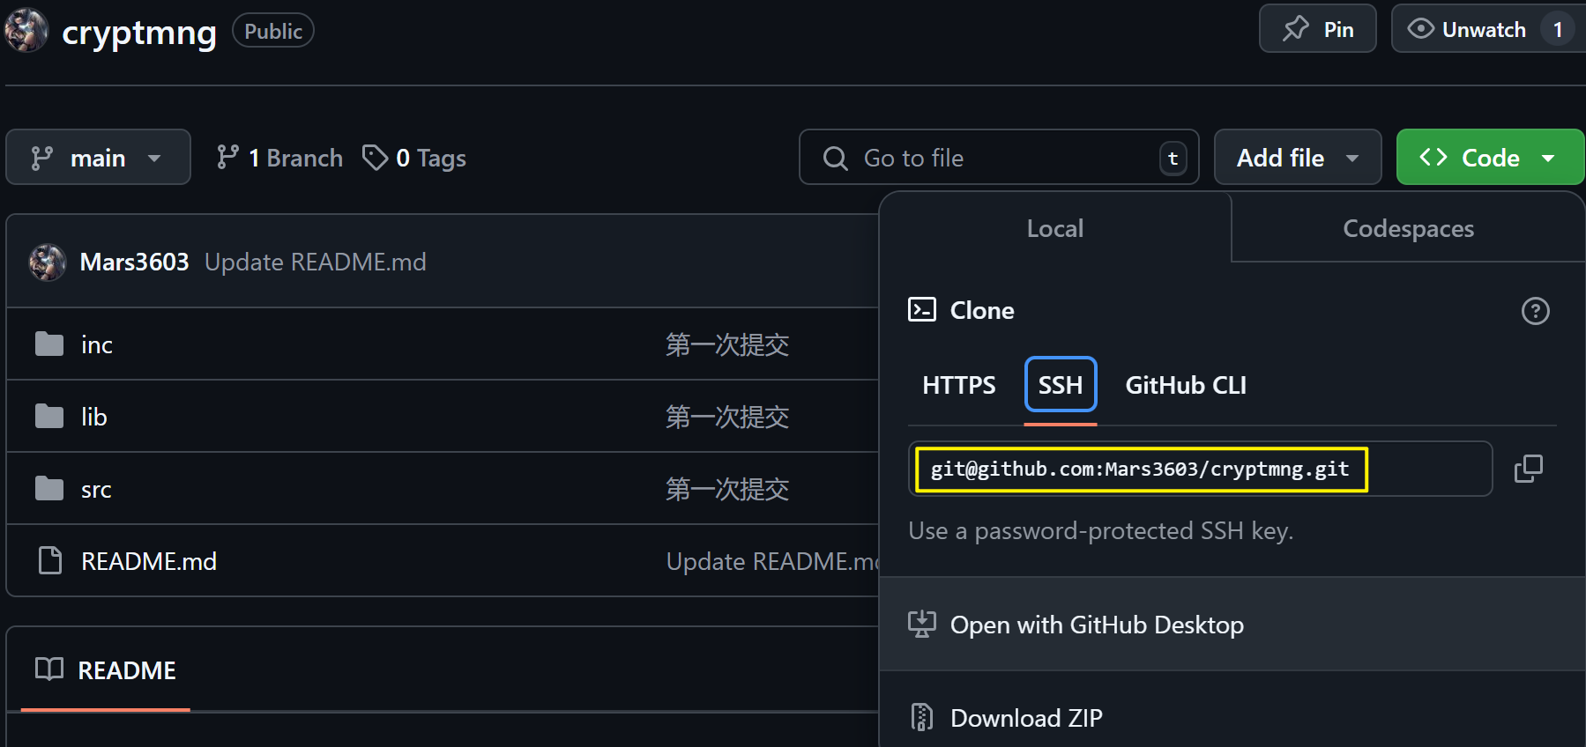1586x747 pixels.
Task: Click the lib folder icon
Action: (49, 416)
